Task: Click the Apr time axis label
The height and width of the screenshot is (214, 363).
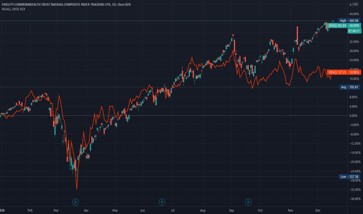Action: [x=86, y=210]
